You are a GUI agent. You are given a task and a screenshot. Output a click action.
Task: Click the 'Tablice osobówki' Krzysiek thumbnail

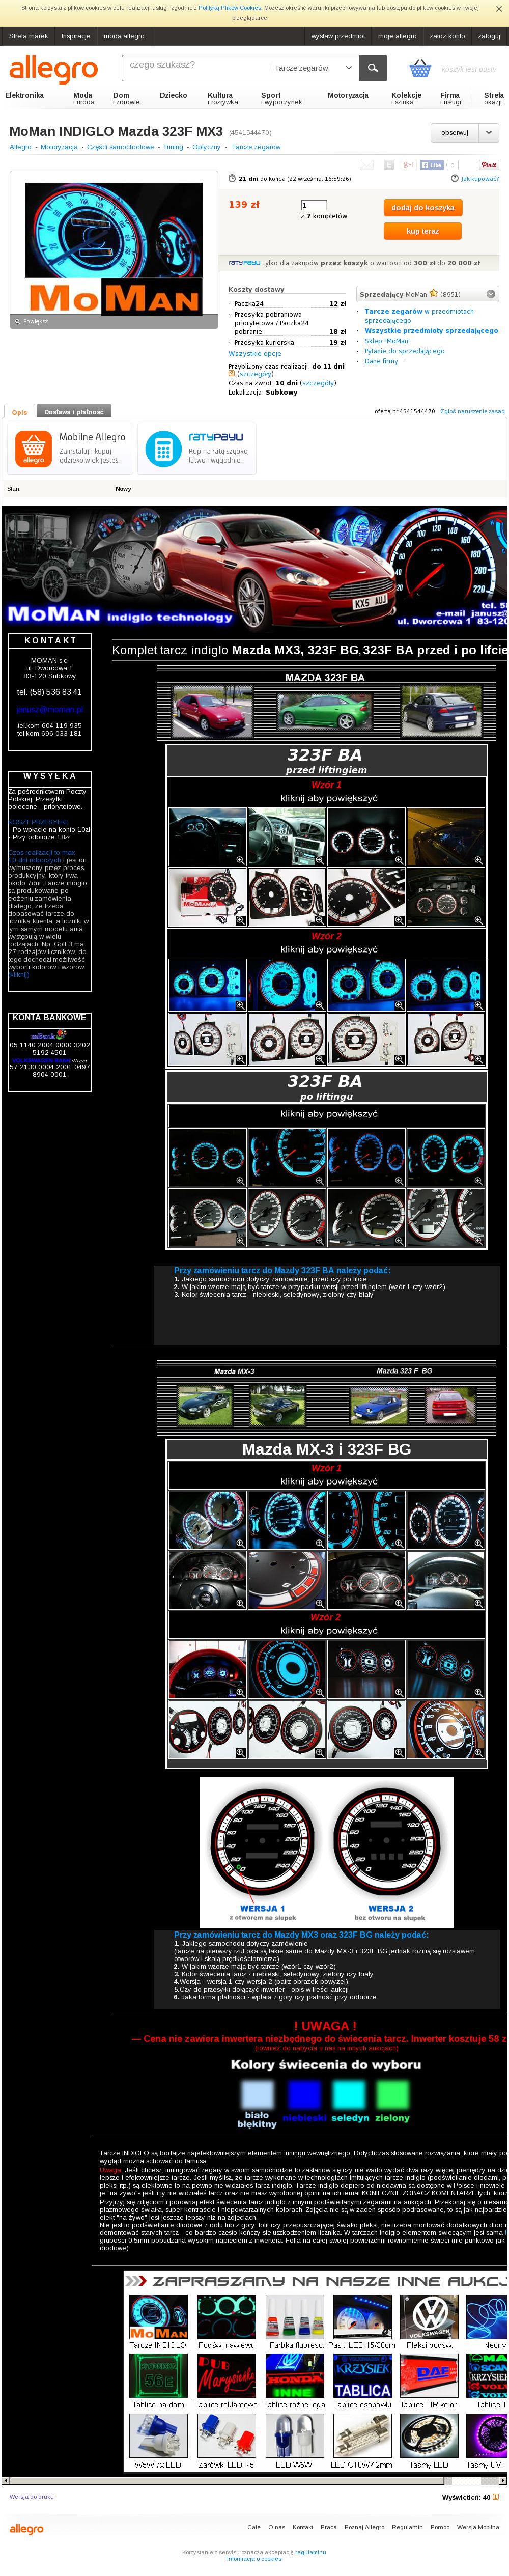(362, 2376)
